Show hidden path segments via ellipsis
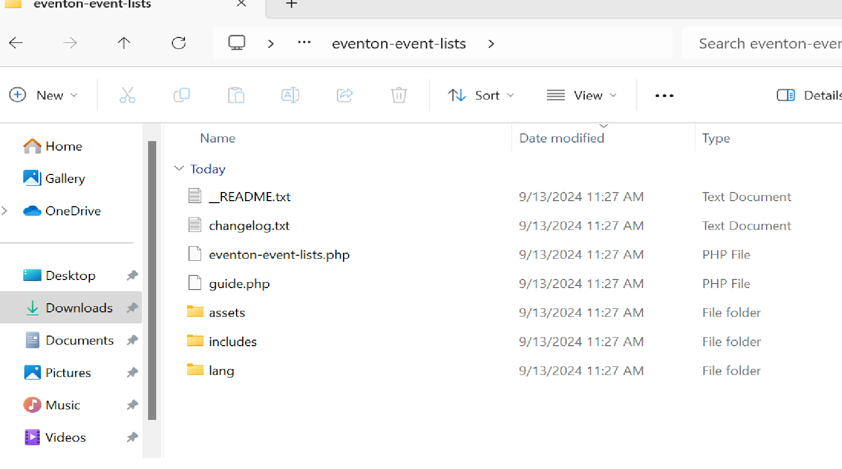This screenshot has height=469, width=842. click(x=304, y=42)
